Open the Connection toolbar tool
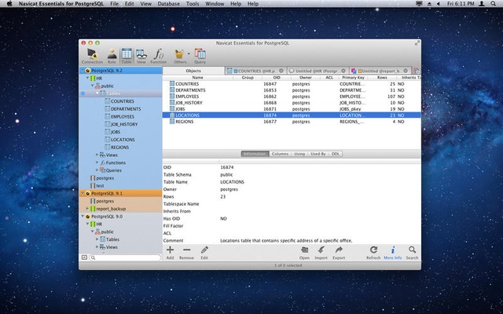This screenshot has width=503, height=314. pyautogui.click(x=92, y=56)
